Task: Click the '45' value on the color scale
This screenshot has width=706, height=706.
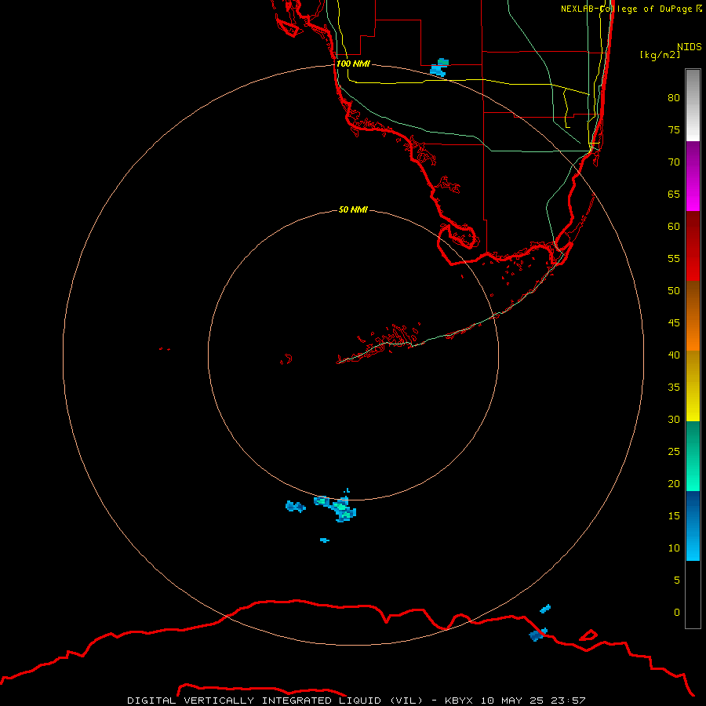Action: (x=674, y=323)
